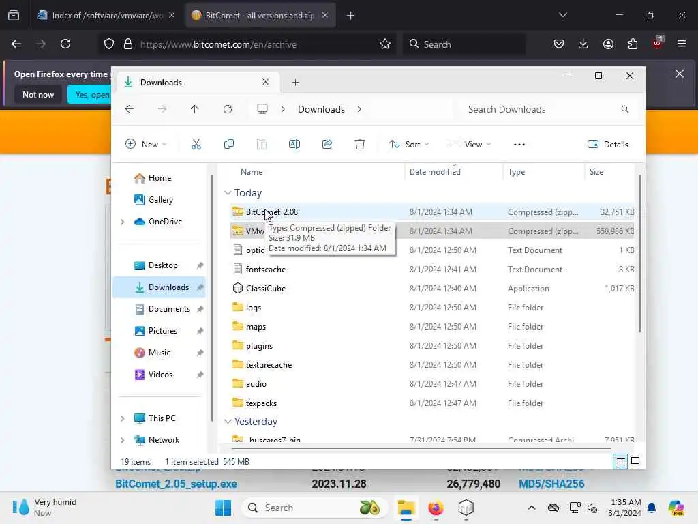Image resolution: width=698 pixels, height=524 pixels.
Task: Go up one folder level
Action: (x=194, y=109)
